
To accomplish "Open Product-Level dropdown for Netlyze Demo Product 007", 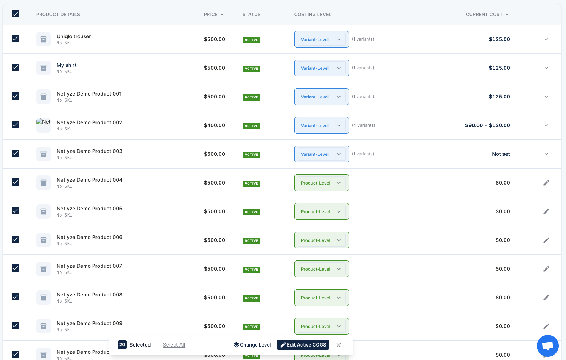I will point(321,269).
